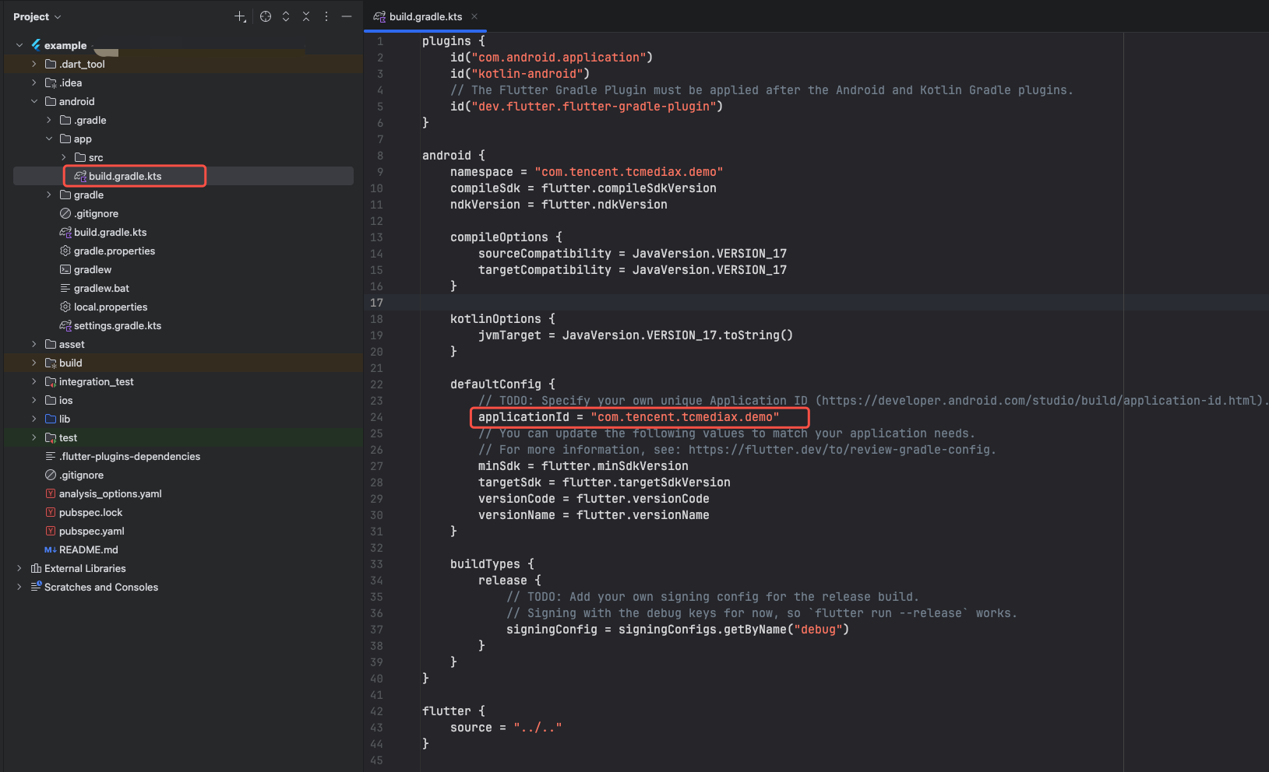Click the New File or Directory plus icon
Viewport: 1269px width, 772px height.
[x=240, y=16]
